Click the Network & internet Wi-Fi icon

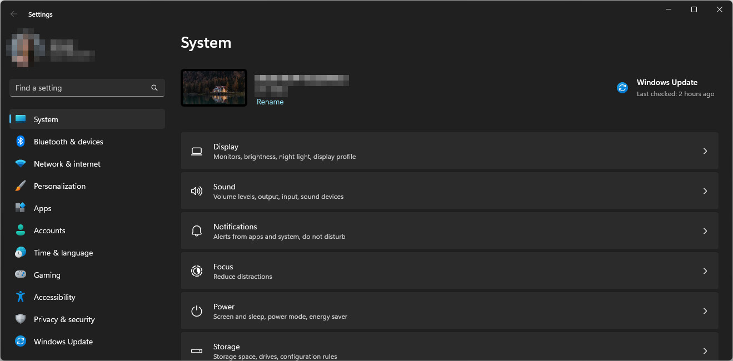pos(21,164)
